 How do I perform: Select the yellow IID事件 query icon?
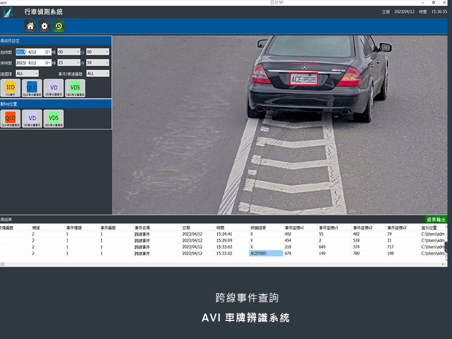pyautogui.click(x=10, y=88)
